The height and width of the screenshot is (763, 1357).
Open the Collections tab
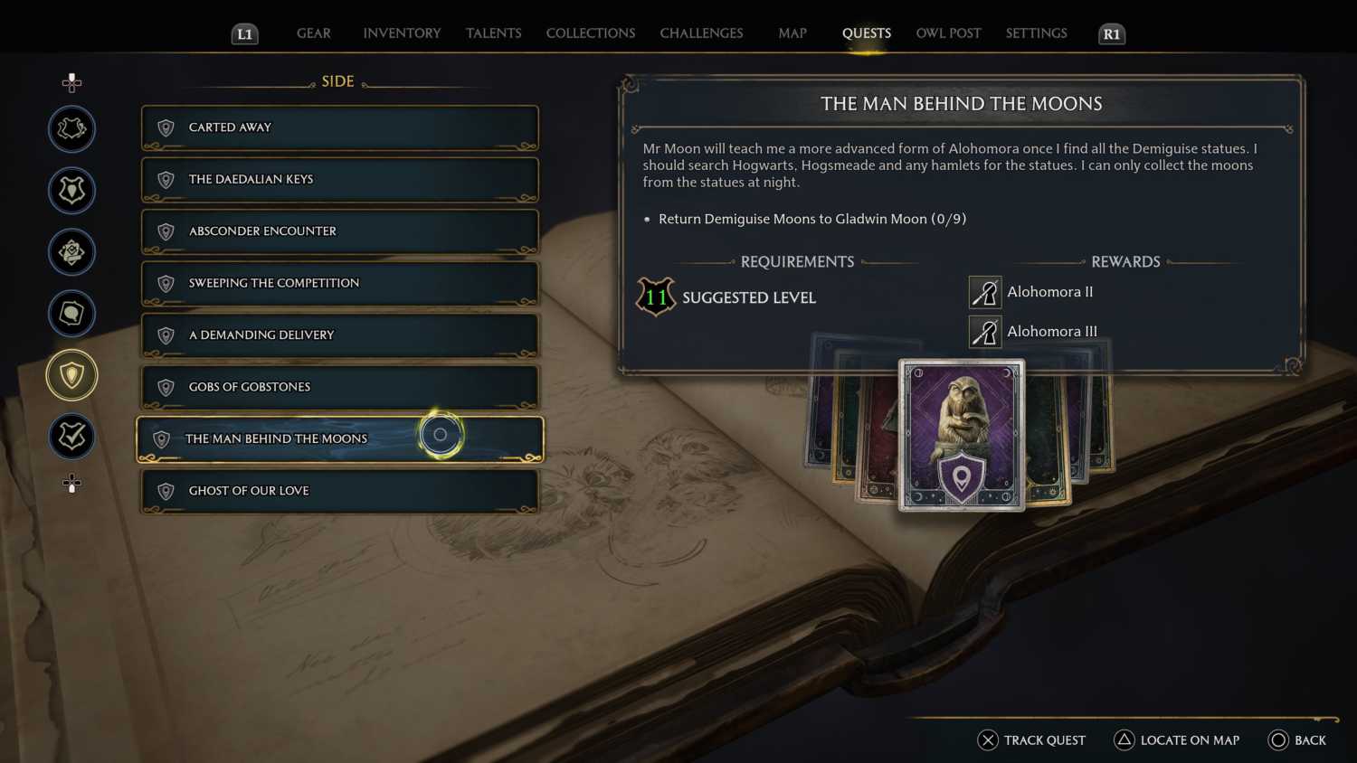pyautogui.click(x=591, y=33)
